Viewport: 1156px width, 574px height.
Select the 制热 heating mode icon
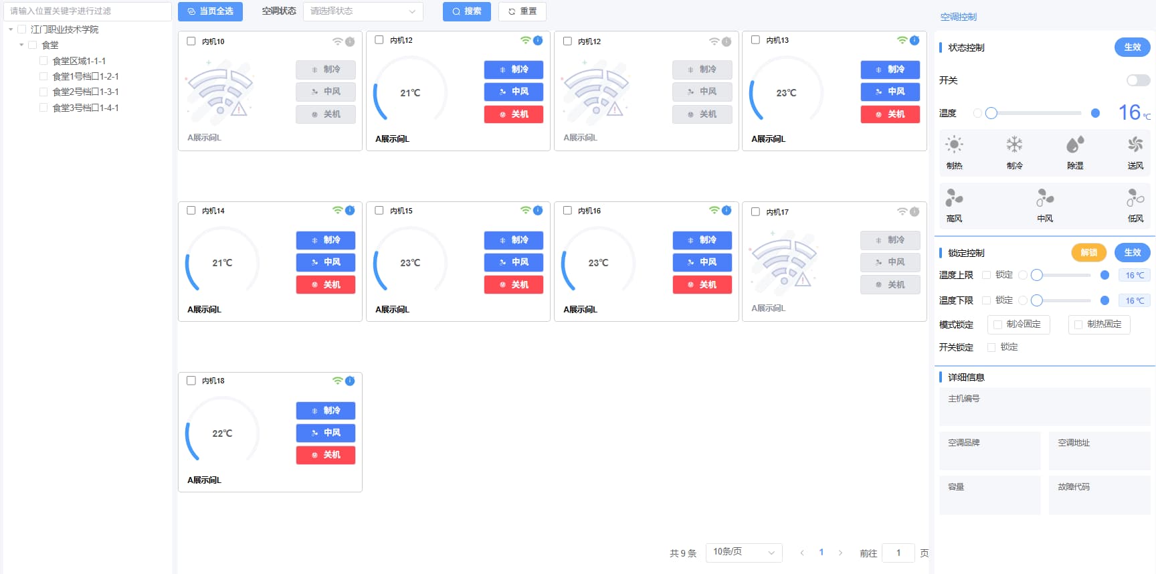pyautogui.click(x=954, y=145)
